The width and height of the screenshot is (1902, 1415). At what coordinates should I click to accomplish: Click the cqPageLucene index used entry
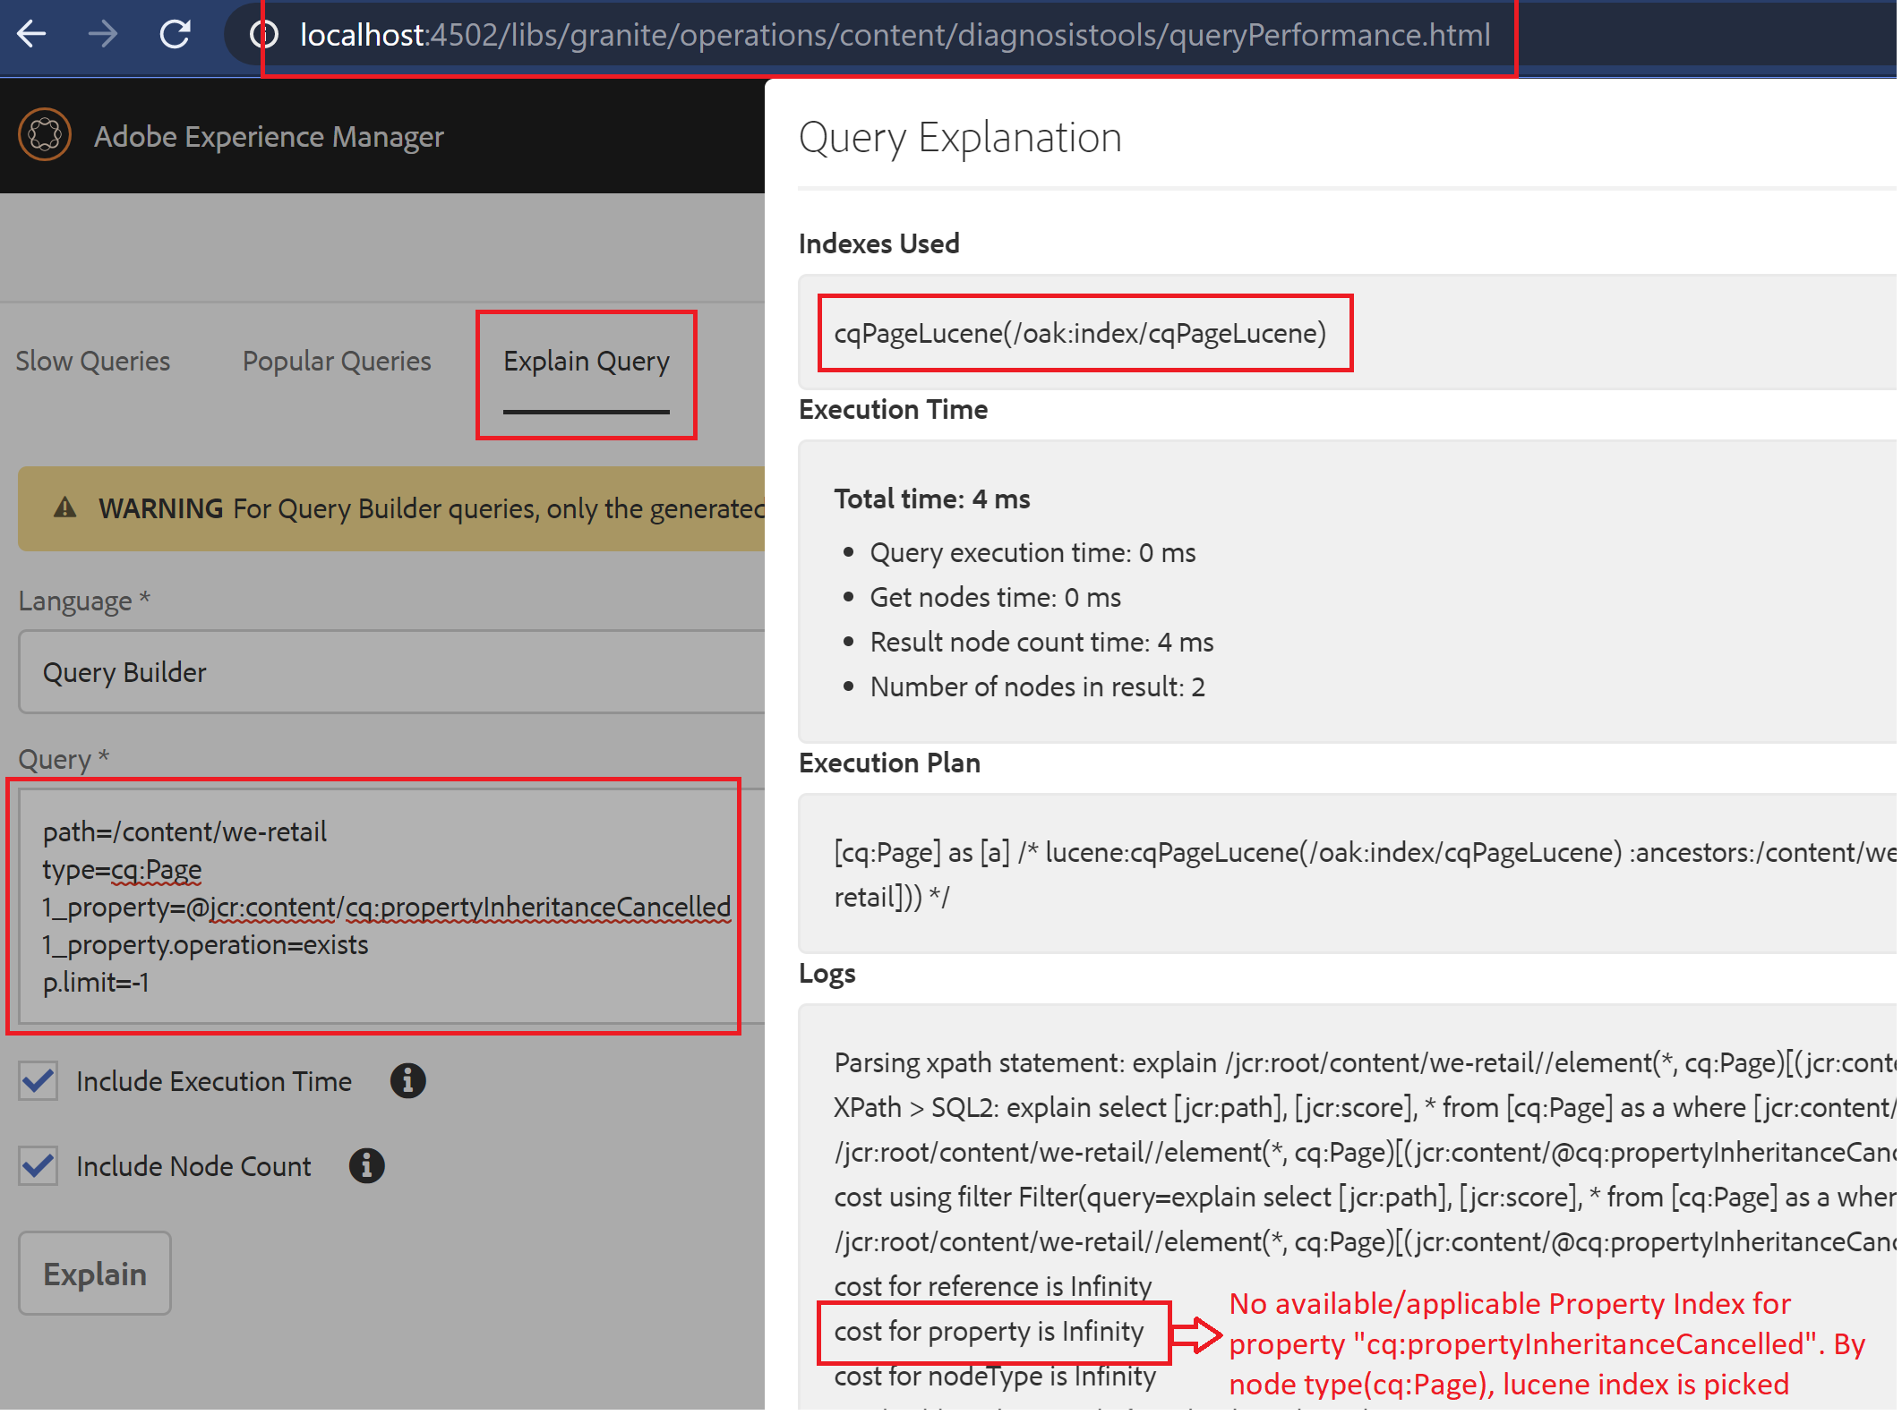1080,334
